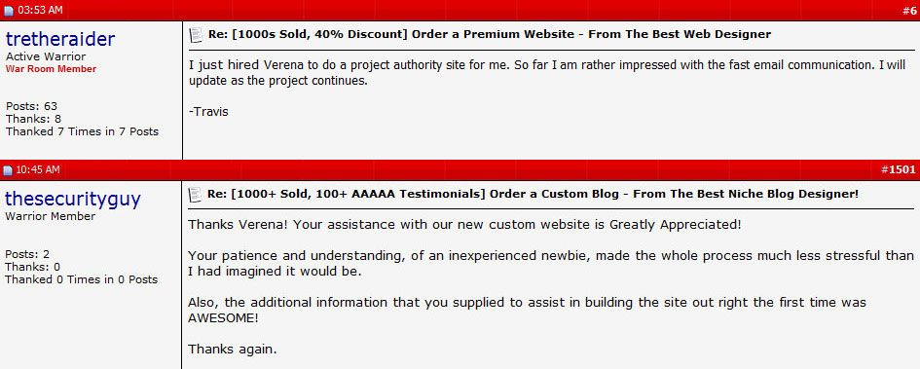Open tretheraider's profile
Viewport: 920px width, 369px height.
tap(60, 39)
